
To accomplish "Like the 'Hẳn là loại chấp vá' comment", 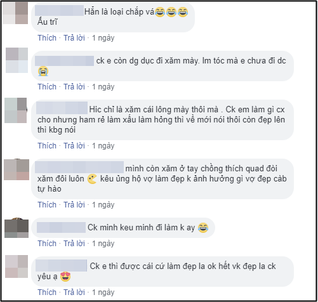I will click(x=47, y=38).
